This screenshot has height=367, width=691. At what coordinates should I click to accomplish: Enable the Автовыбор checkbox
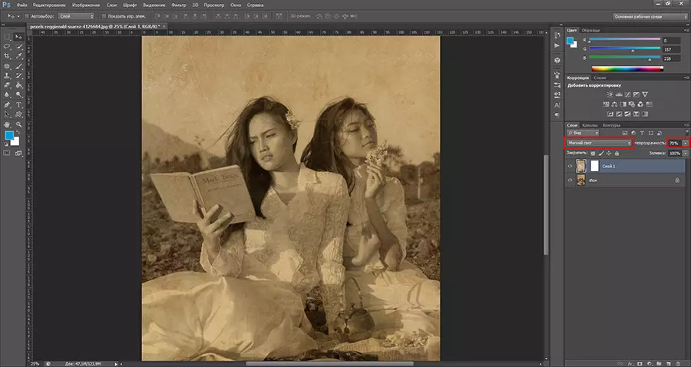tap(28, 15)
